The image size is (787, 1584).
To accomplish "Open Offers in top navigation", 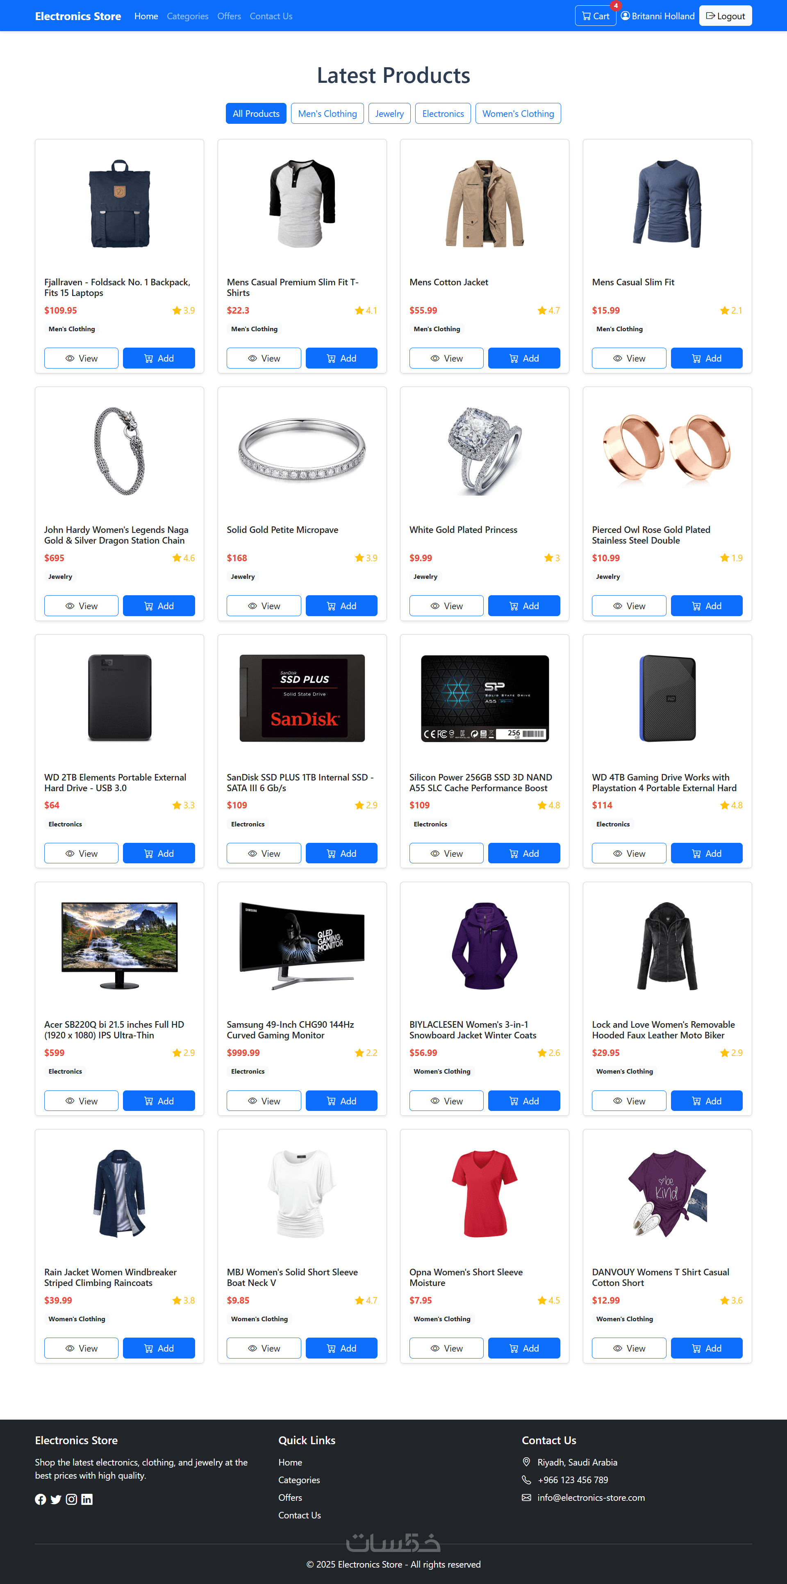I will click(229, 16).
